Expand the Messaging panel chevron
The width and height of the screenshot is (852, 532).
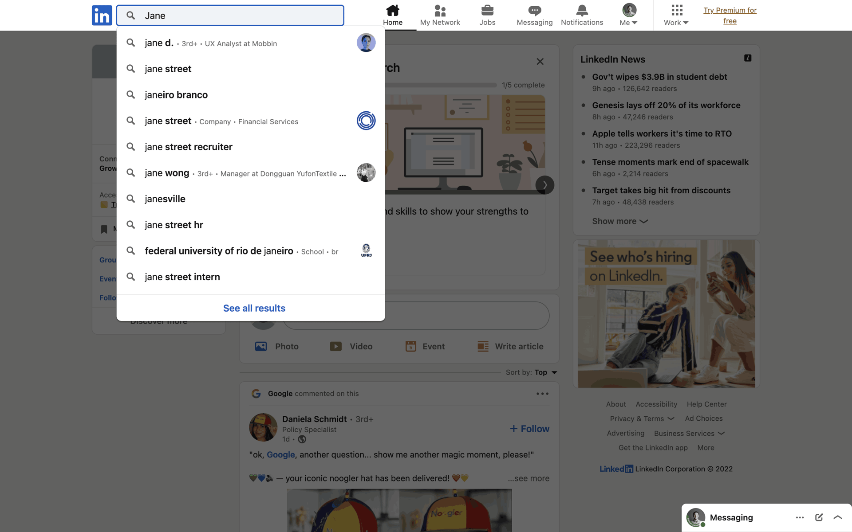click(x=838, y=517)
